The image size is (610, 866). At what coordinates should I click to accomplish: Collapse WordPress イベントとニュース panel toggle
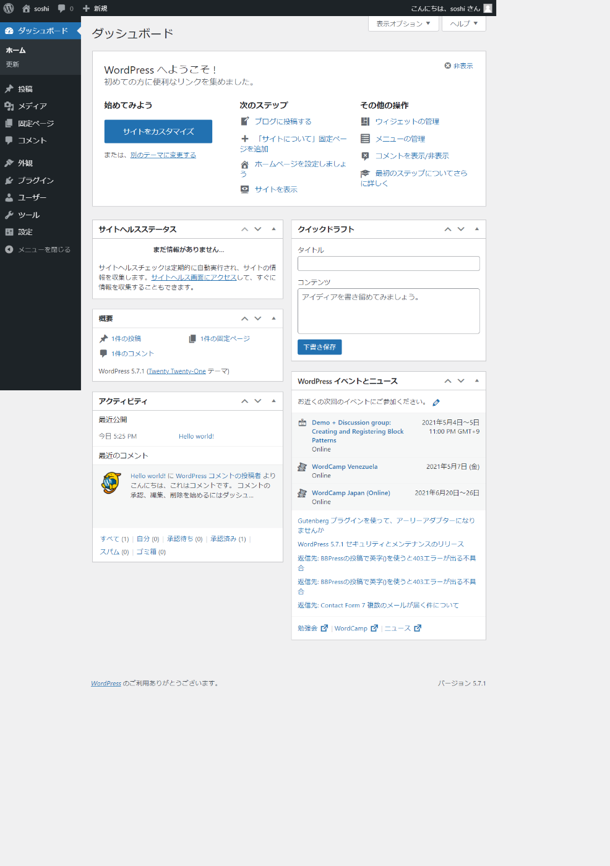point(476,381)
